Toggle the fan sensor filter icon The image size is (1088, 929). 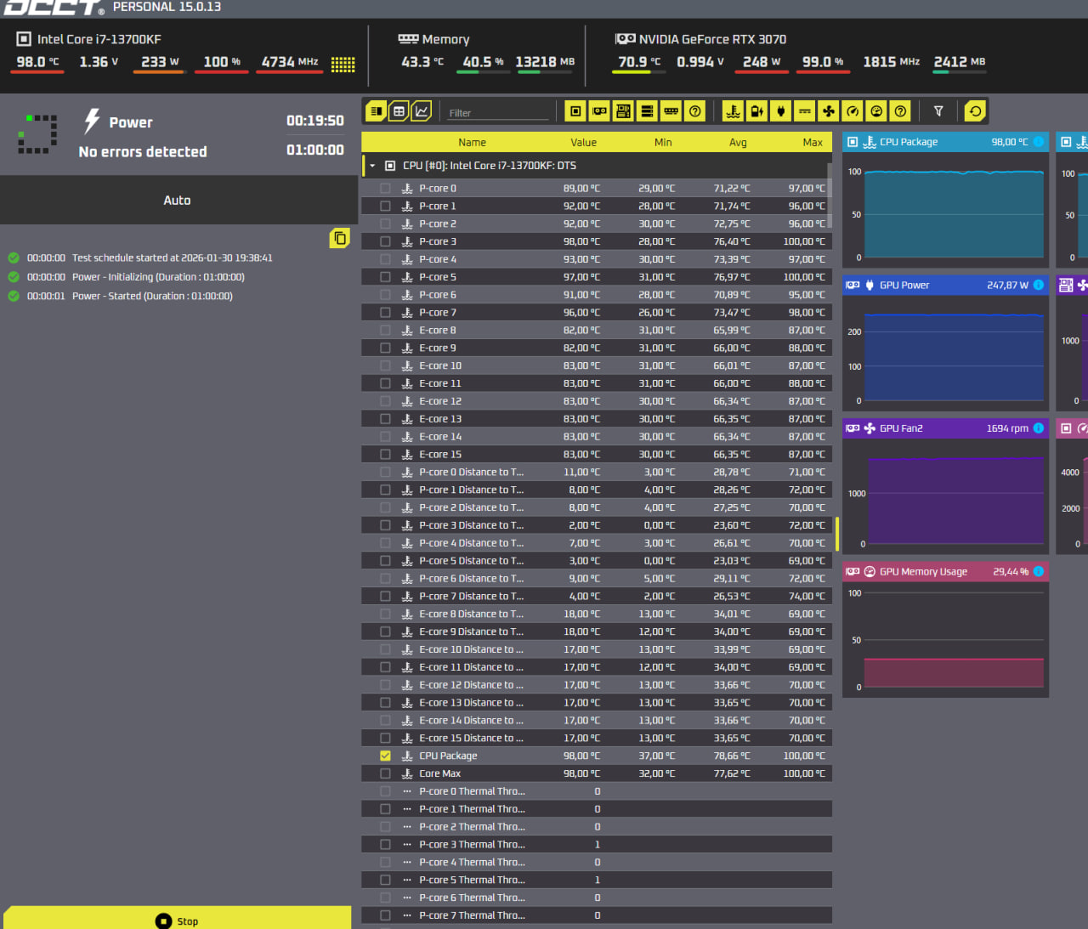coord(829,111)
